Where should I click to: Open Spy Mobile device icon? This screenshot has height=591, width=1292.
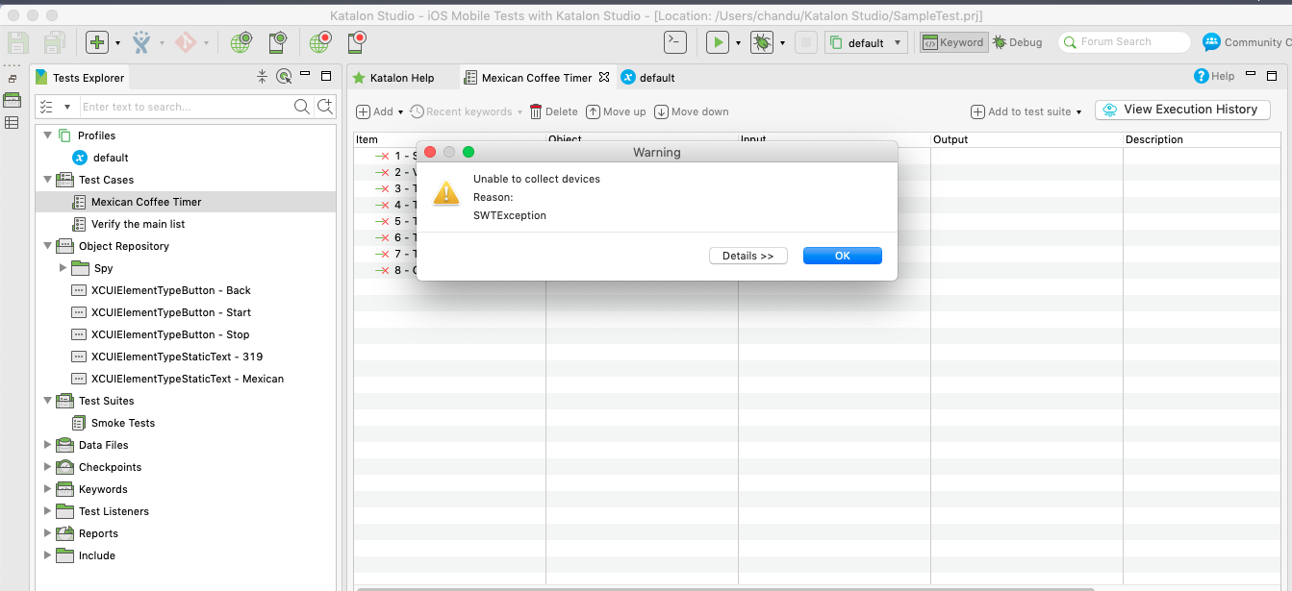278,42
